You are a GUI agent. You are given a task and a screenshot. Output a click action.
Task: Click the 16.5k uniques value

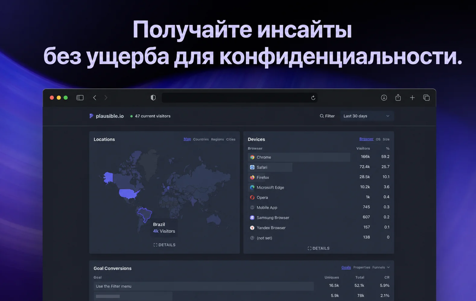(x=334, y=285)
